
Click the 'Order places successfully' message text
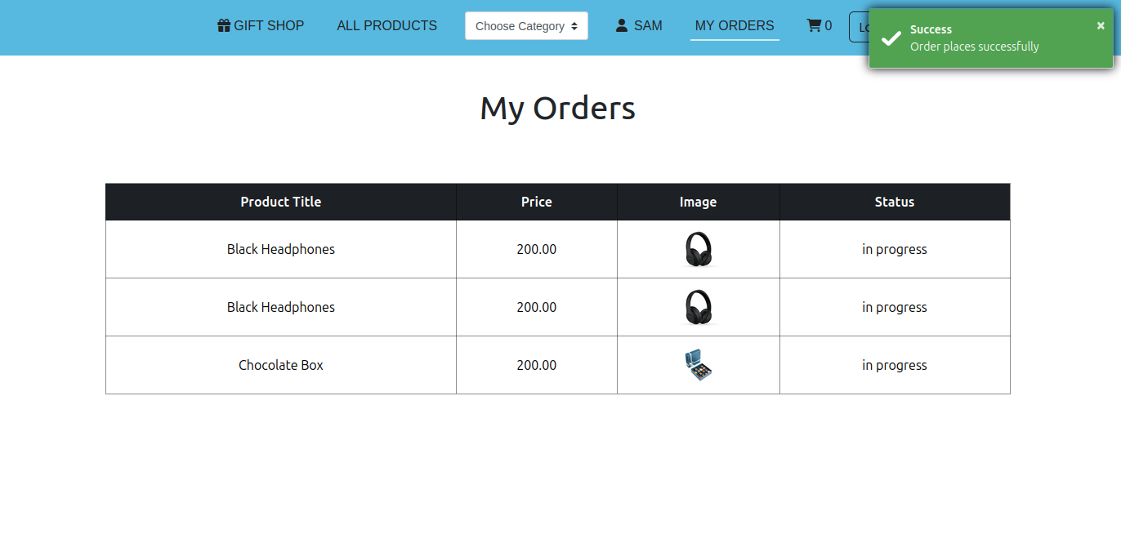(974, 47)
